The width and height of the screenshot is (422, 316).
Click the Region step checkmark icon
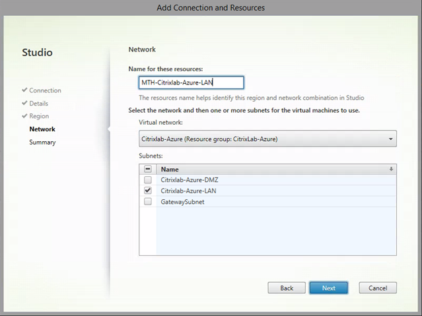[x=24, y=116]
